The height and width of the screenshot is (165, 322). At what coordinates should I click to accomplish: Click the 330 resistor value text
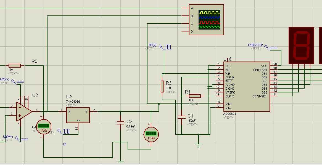[x=168, y=88]
